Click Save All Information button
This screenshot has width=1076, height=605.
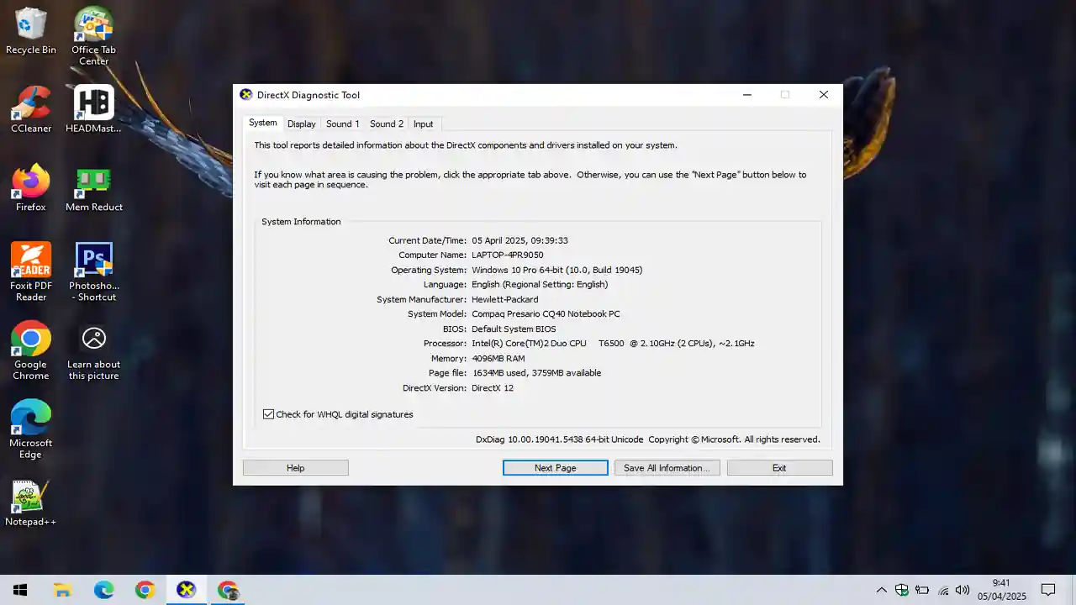667,468
